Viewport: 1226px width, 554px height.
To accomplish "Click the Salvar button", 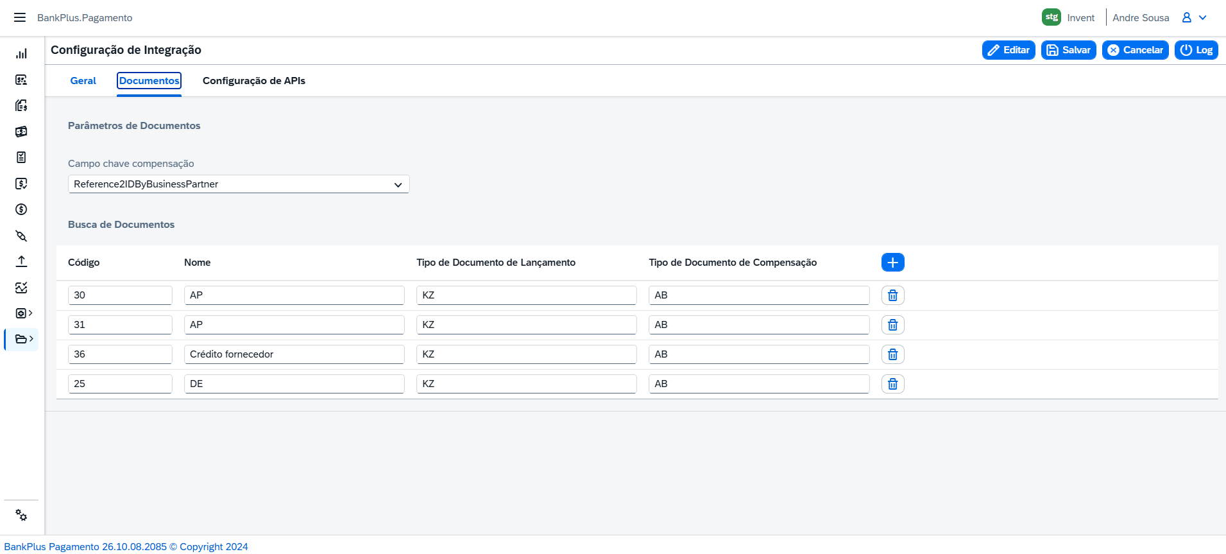I will pos(1069,50).
